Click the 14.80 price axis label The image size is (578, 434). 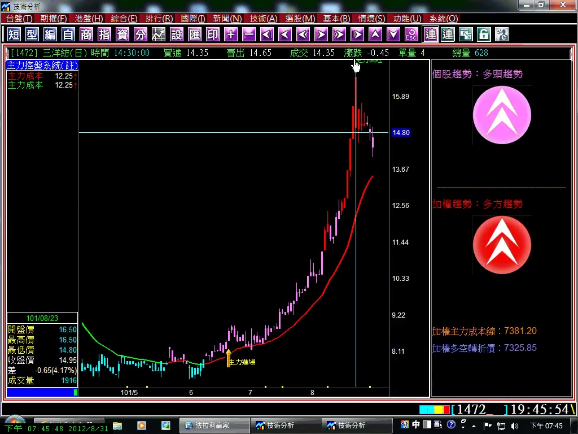(401, 132)
